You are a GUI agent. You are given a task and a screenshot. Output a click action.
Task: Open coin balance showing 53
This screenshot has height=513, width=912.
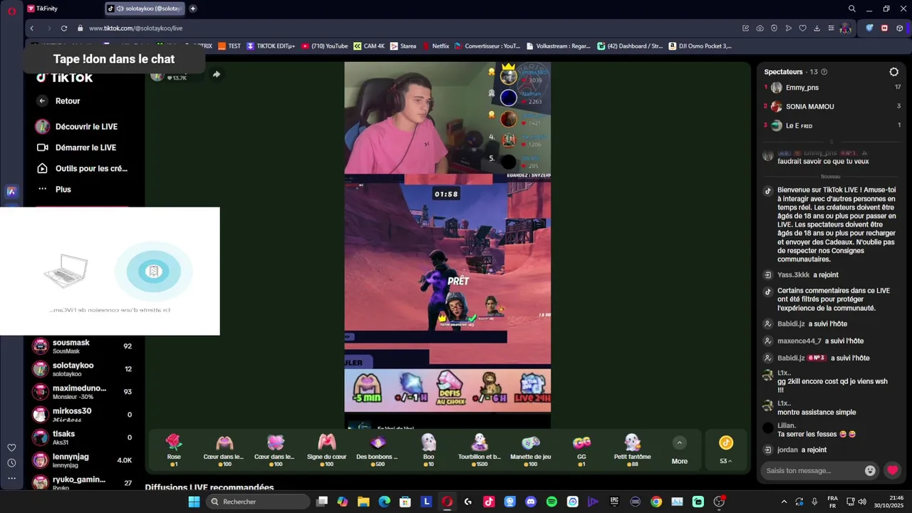(x=725, y=450)
